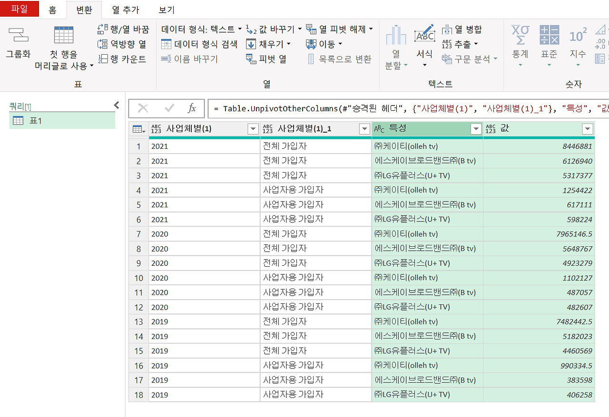Click the ABC type icon of 특성 column
This screenshot has width=609, height=417.
pos(379,129)
